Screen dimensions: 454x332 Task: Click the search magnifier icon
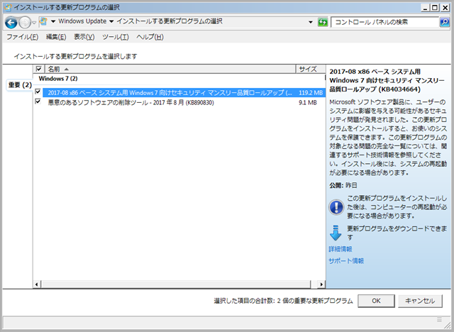click(445, 22)
